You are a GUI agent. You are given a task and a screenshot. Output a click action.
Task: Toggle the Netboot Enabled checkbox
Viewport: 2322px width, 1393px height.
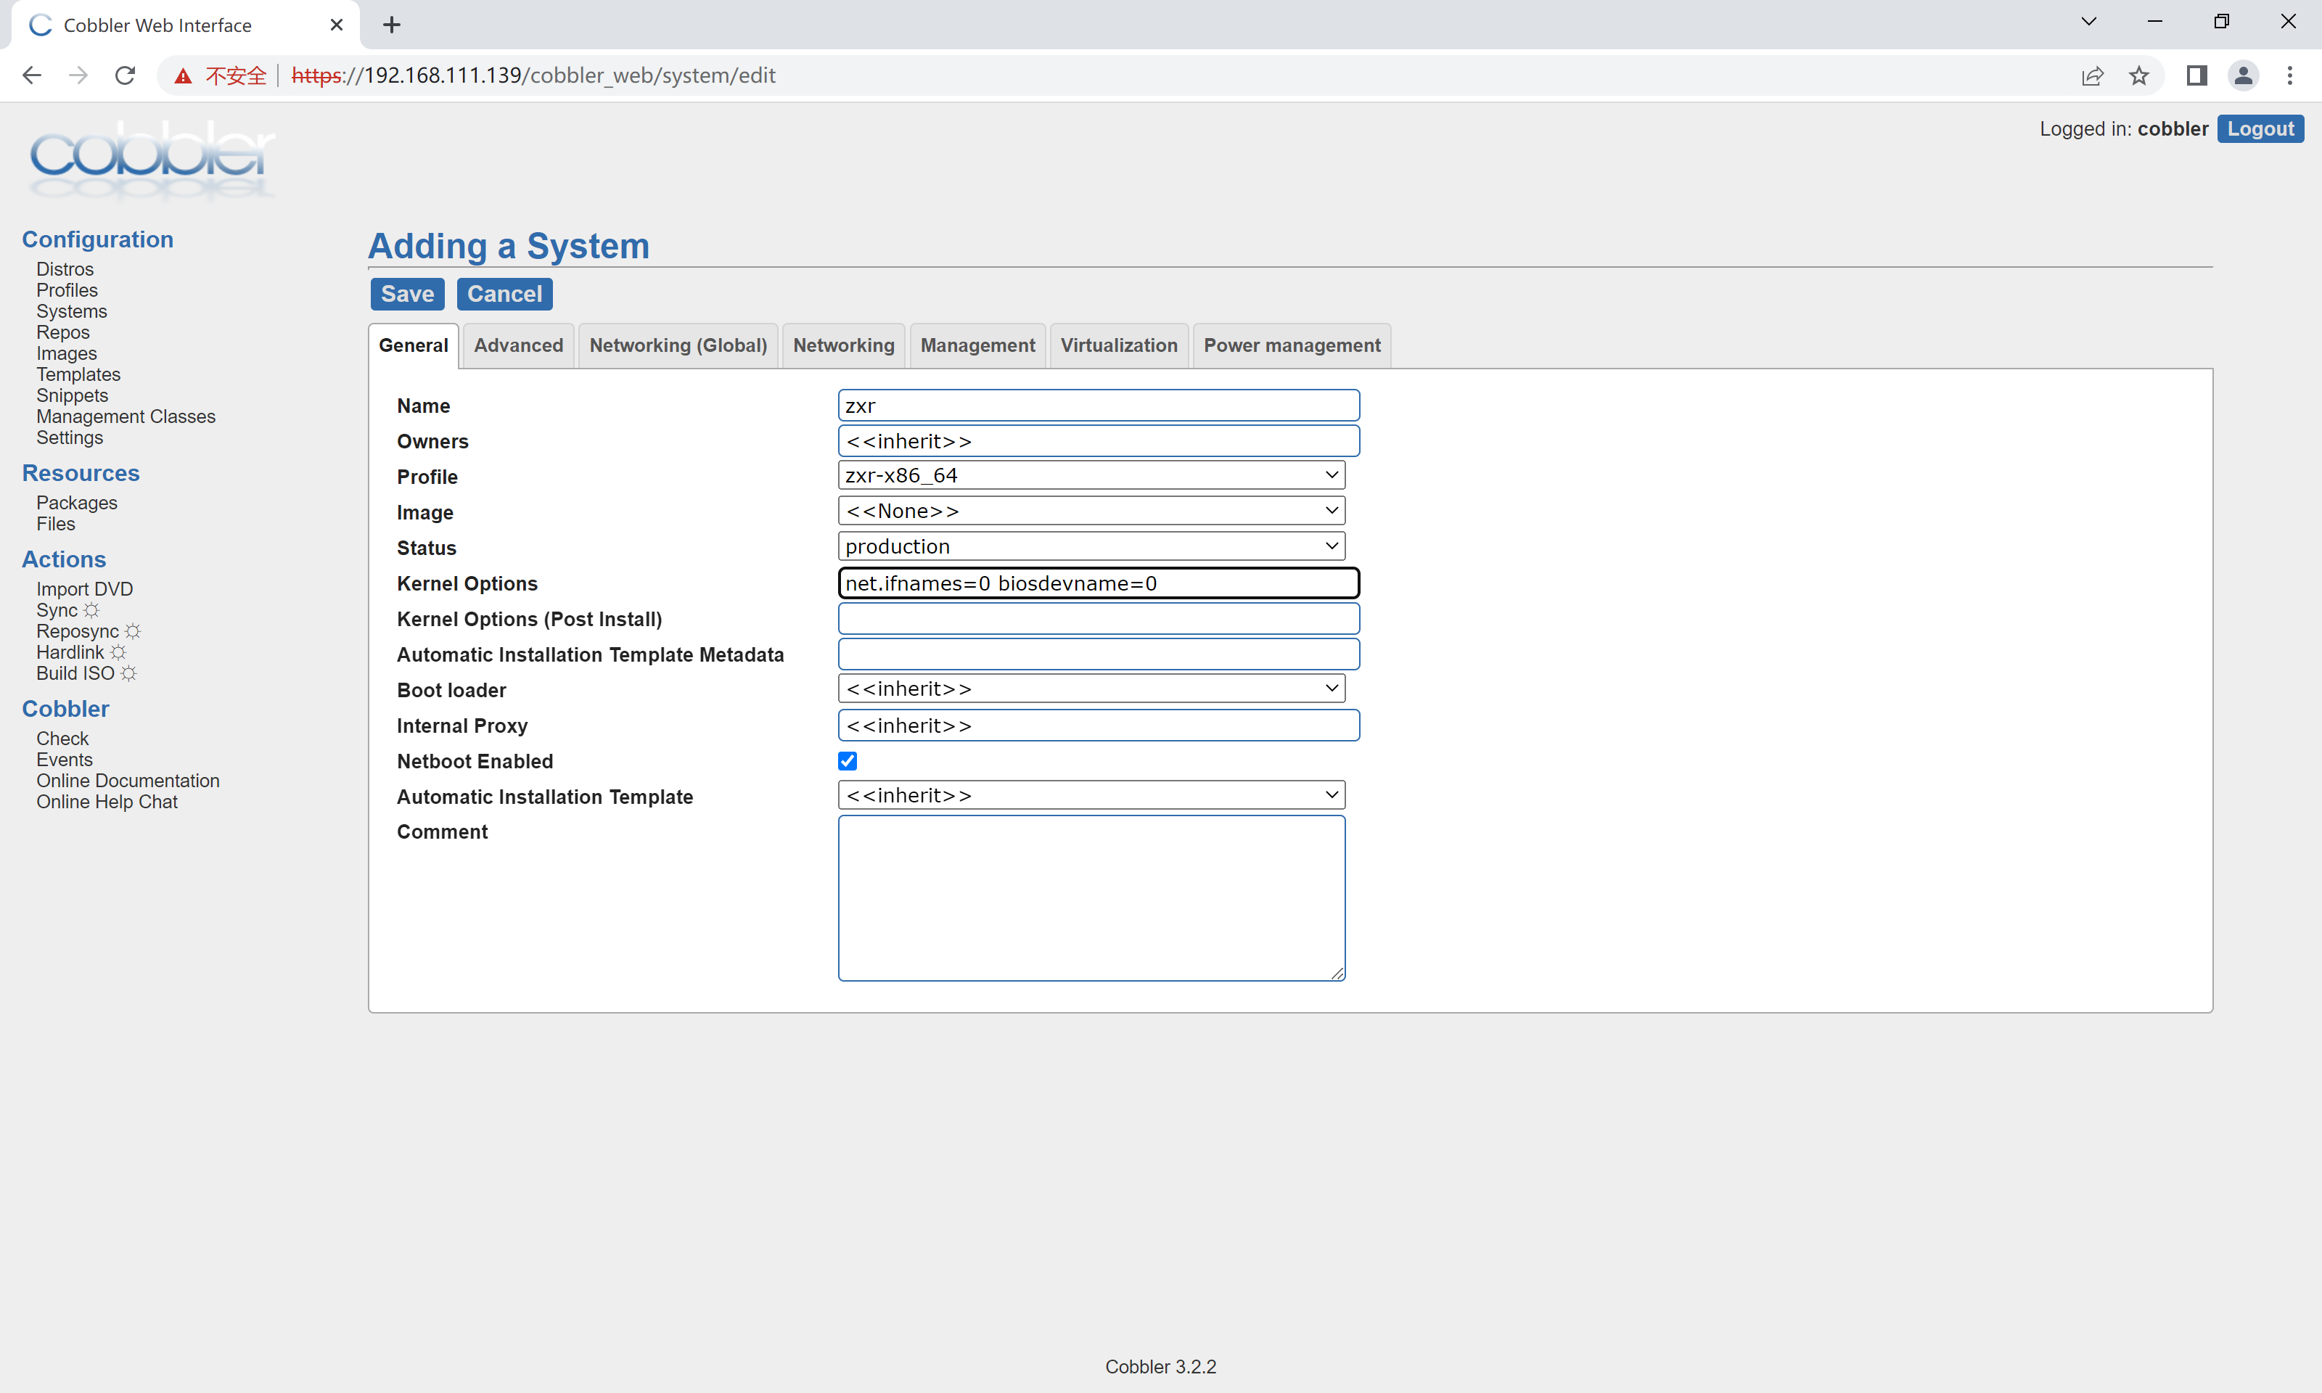[x=848, y=761]
